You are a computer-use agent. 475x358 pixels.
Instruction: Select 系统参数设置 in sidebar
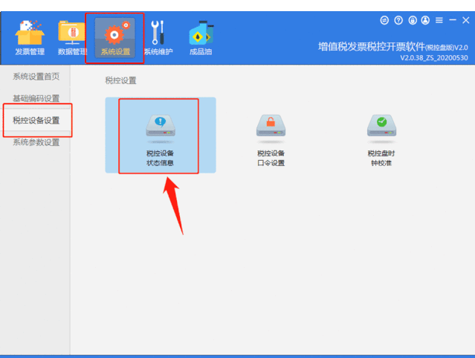tap(36, 142)
